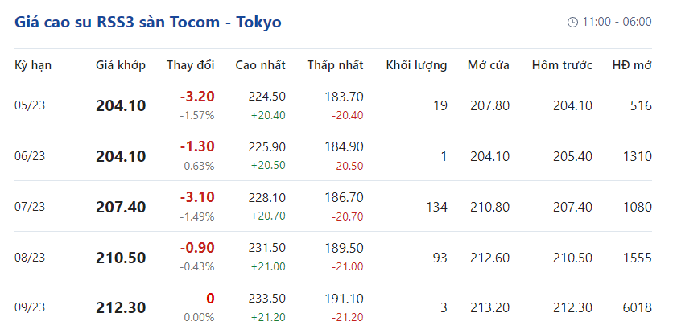
Task: Click the Kỳ hạn column header
Action: 33,65
